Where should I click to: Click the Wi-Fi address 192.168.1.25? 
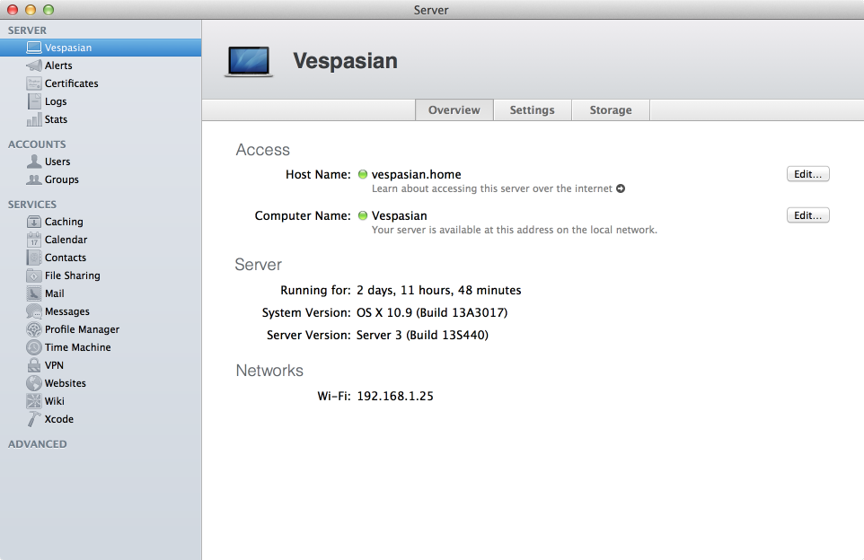(395, 396)
